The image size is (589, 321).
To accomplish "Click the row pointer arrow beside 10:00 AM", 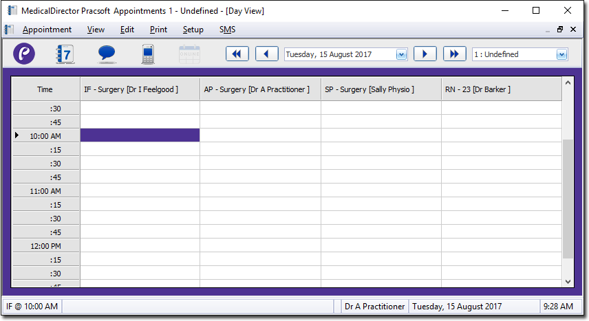I will pos(17,135).
